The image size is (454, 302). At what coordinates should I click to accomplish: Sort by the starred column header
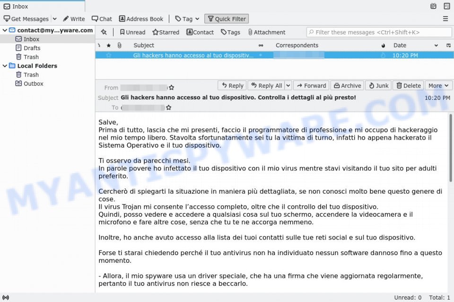(109, 45)
